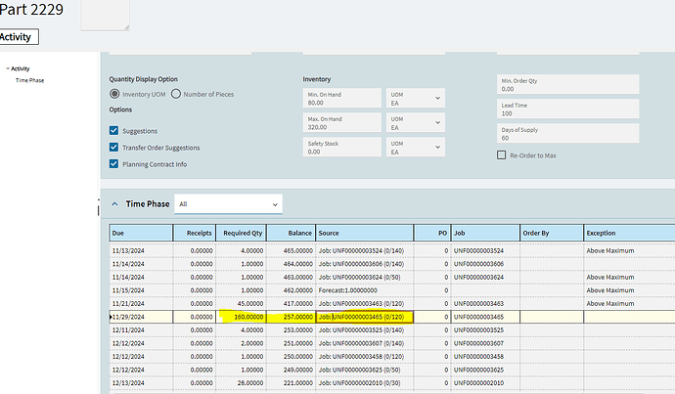Sort by the Exception column header
Image resolution: width=675 pixels, height=394 pixels.
click(629, 233)
